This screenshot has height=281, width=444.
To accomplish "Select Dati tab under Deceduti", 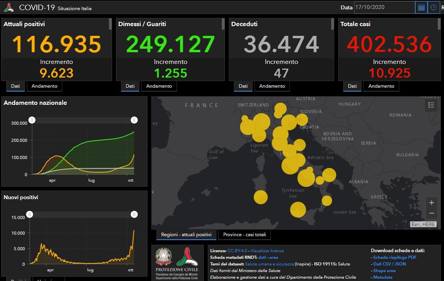I will [243, 86].
